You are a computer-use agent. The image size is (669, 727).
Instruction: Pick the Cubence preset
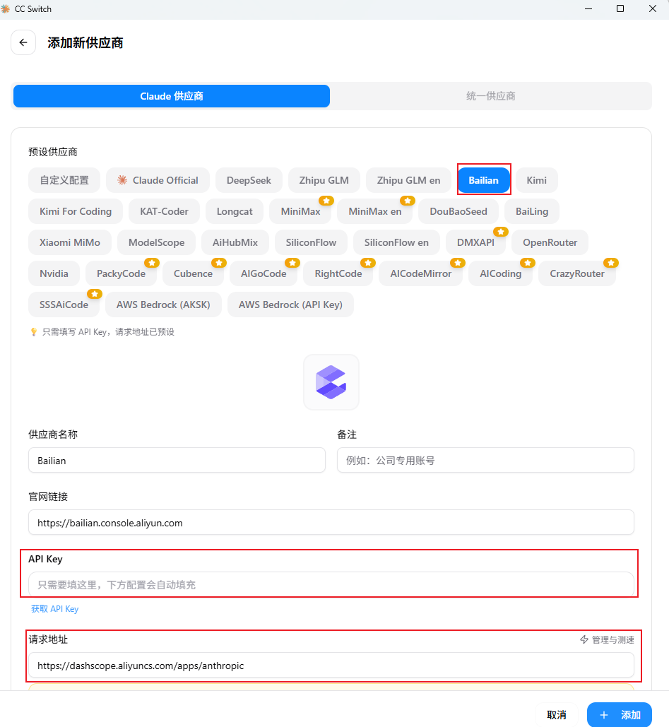tap(193, 273)
